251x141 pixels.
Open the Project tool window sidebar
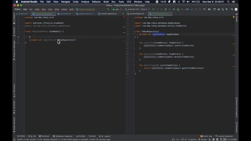tap(14, 19)
